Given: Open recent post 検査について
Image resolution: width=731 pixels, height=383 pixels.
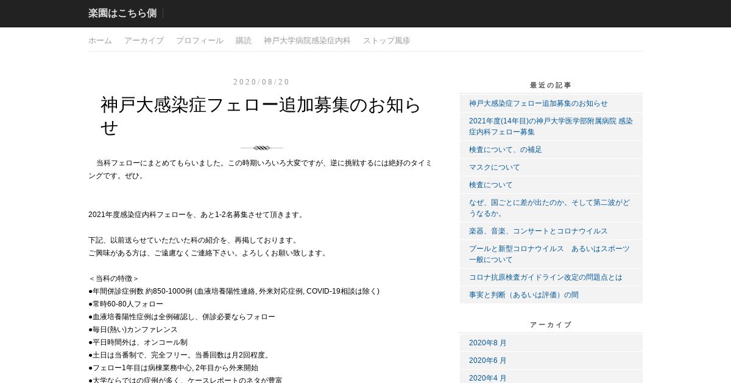Looking at the screenshot, I should click(491, 185).
